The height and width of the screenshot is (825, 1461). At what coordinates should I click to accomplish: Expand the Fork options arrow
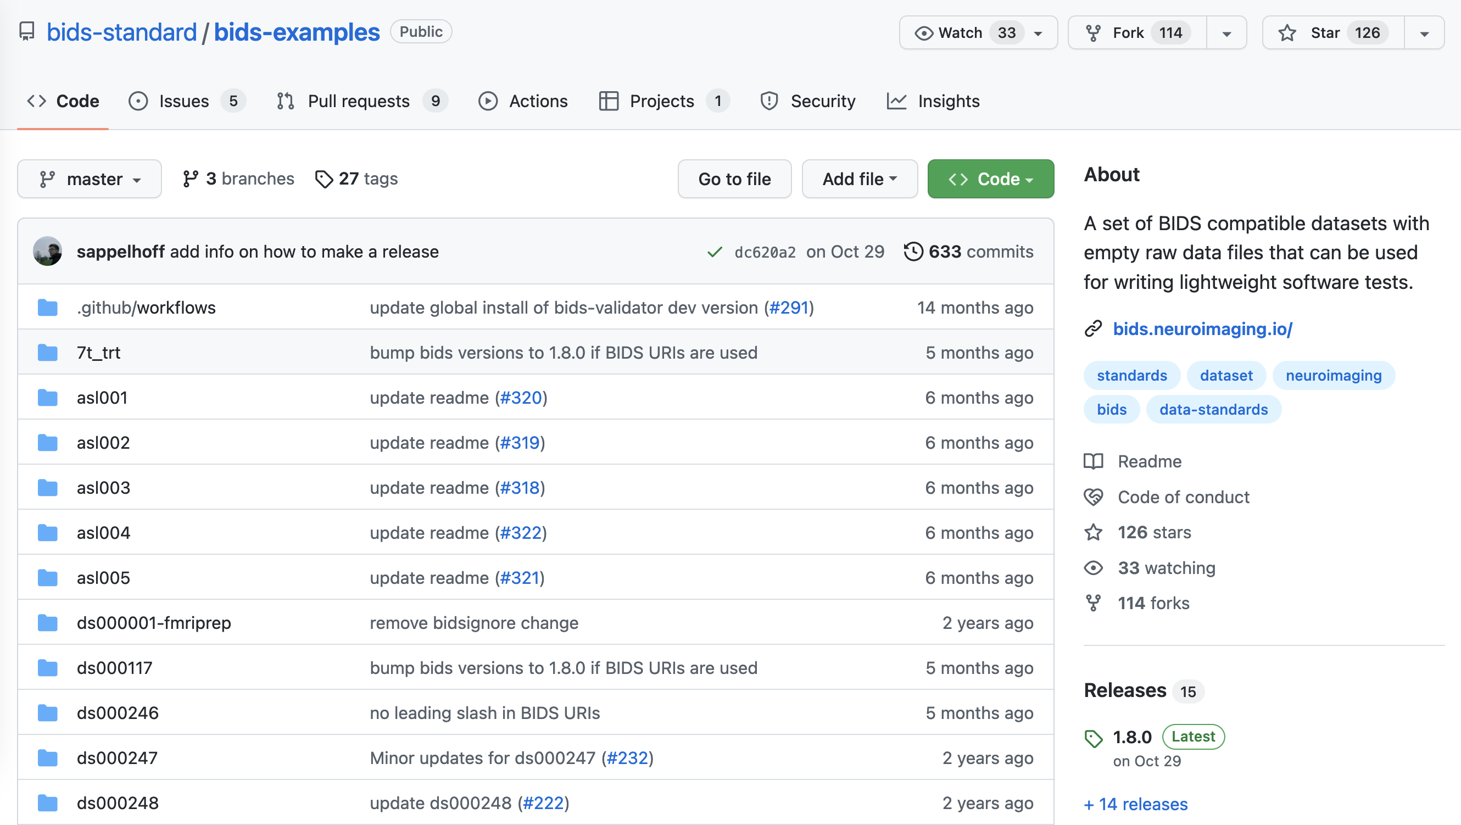pyautogui.click(x=1226, y=33)
